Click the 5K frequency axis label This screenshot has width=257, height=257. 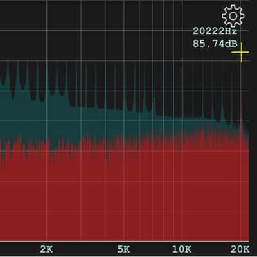(x=123, y=249)
